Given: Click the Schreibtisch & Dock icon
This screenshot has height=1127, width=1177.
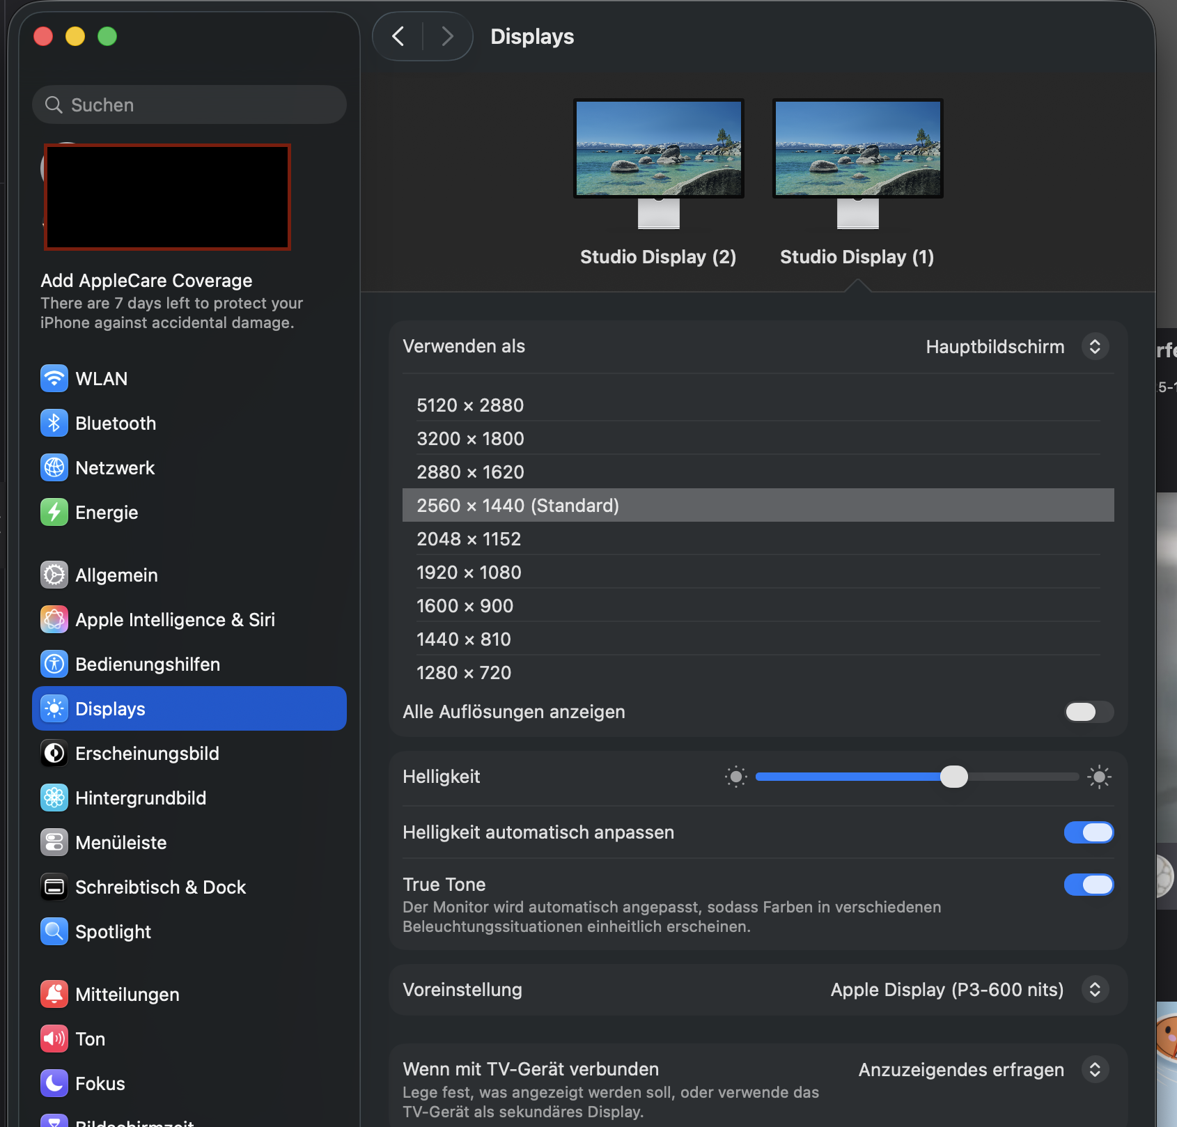Looking at the screenshot, I should (x=54, y=887).
